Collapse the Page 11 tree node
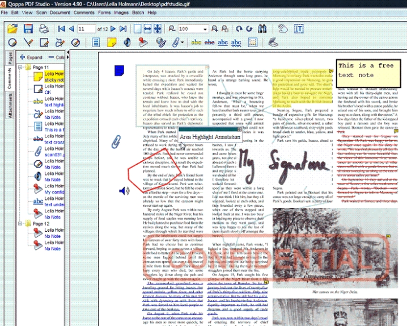The image size is (407, 326). [20, 67]
